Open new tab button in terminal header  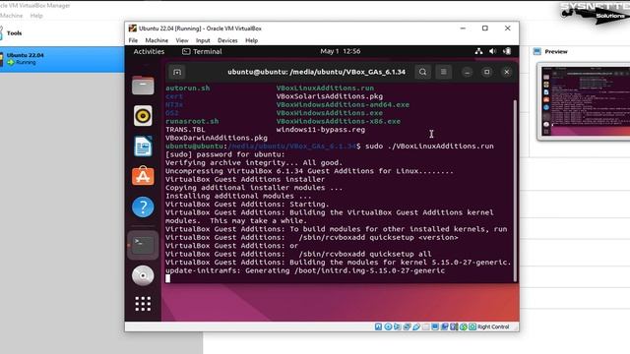[x=177, y=72]
